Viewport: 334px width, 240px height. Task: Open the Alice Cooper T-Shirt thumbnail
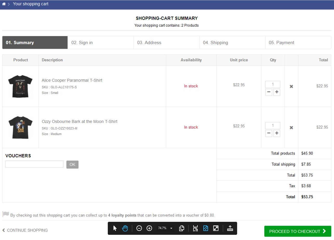tap(21, 86)
